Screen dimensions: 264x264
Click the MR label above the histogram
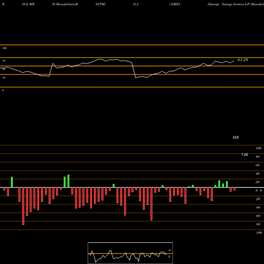(235, 137)
